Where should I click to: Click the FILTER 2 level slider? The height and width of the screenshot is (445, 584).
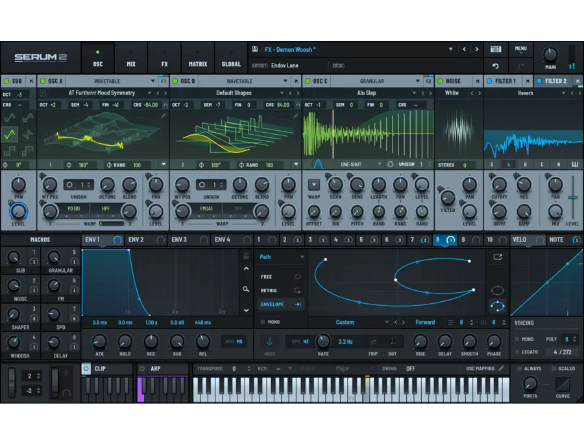[x=572, y=197]
